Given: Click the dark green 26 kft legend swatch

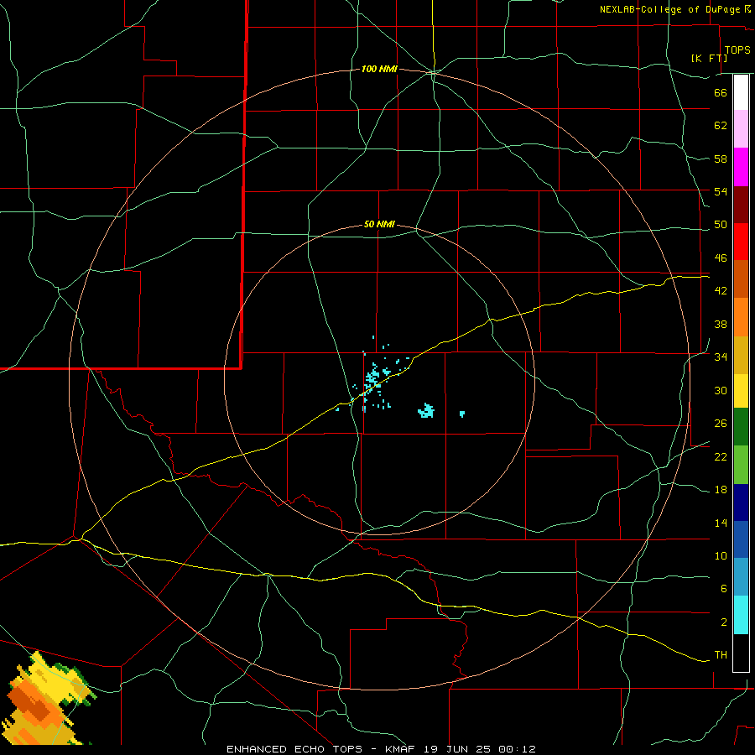Looking at the screenshot, I should click(741, 427).
